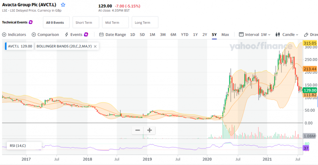The height and width of the screenshot is (165, 318).
Task: Open the Date Range picker
Action: (113, 35)
